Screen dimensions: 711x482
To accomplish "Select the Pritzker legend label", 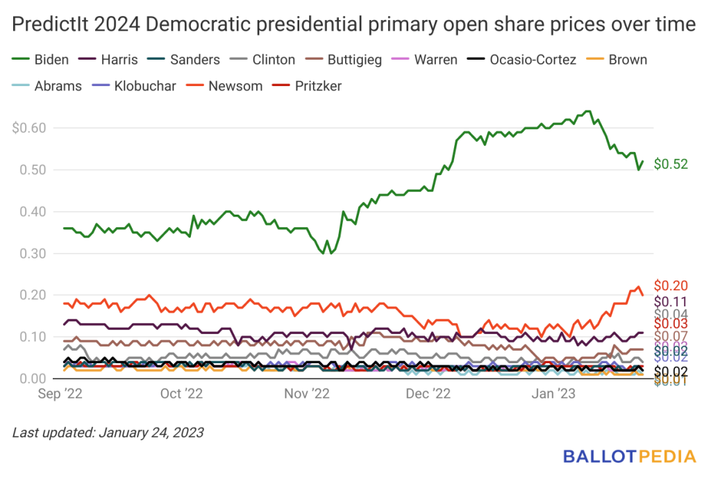I will (318, 85).
